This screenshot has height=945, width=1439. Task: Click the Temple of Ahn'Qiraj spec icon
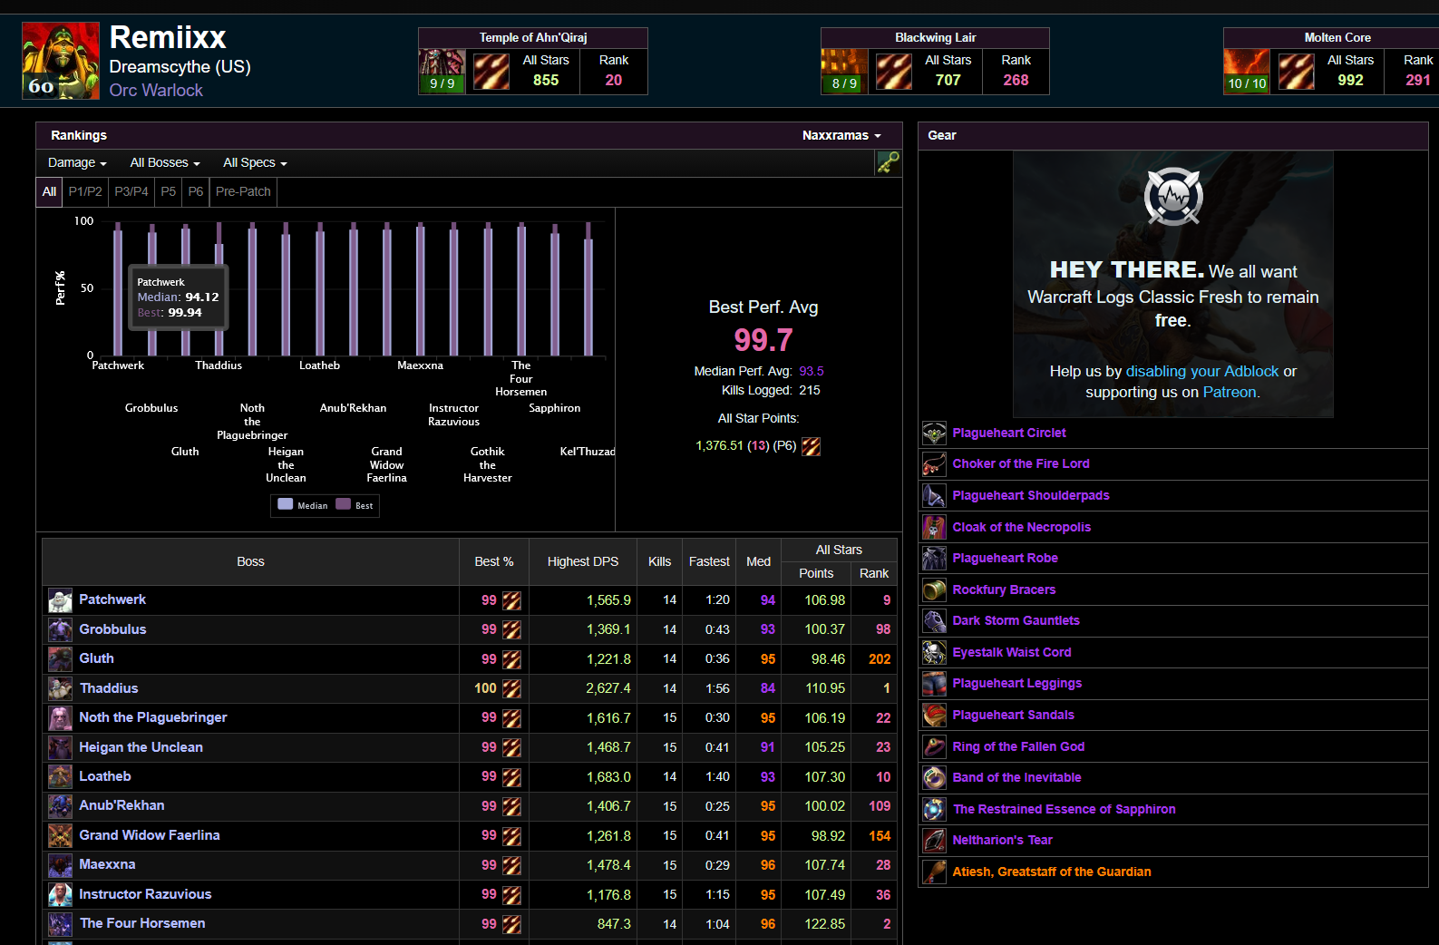(491, 72)
